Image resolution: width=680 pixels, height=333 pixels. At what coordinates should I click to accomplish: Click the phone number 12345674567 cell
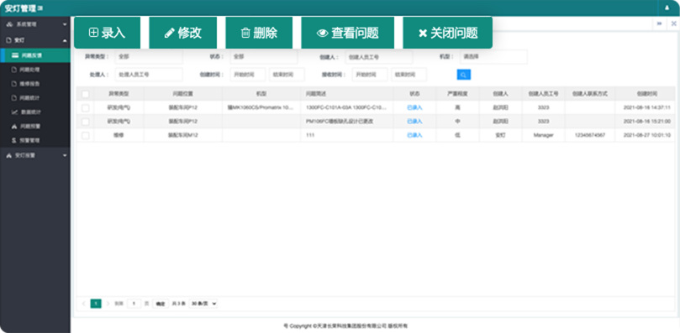coord(589,136)
